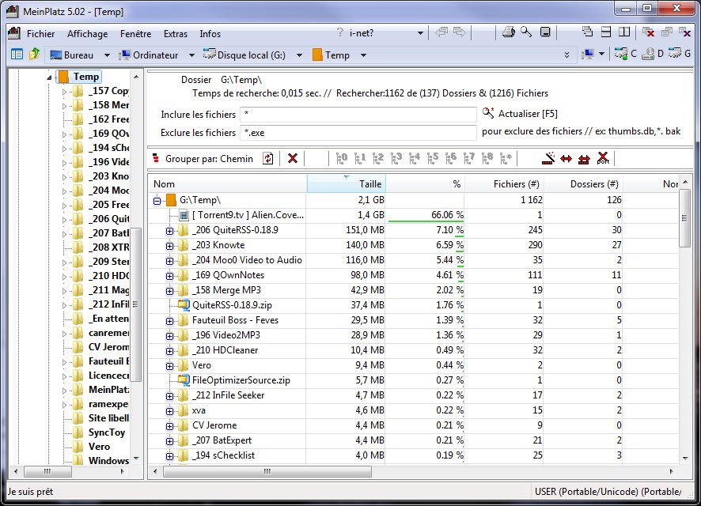Sort by the Fichiers (#) column header
The height and width of the screenshot is (506, 701).
click(504, 183)
